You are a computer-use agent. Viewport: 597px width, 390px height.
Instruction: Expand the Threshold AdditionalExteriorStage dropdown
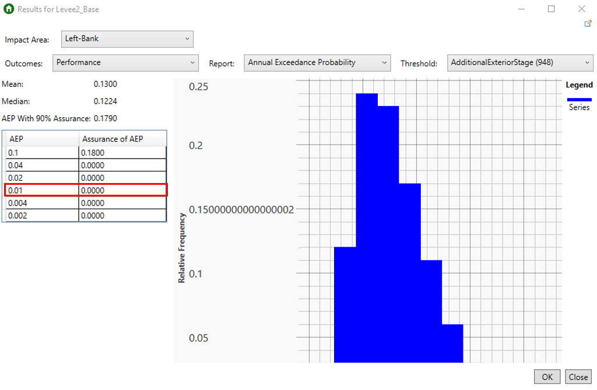click(519, 63)
